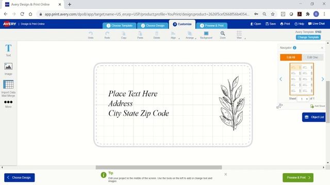Click the vertical scrollbar thumb

(328, 102)
